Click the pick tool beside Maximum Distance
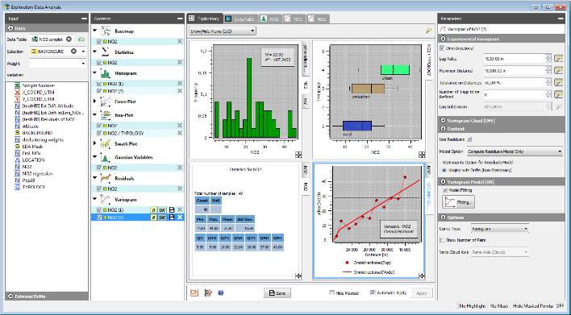The height and width of the screenshot is (315, 571). [558, 71]
